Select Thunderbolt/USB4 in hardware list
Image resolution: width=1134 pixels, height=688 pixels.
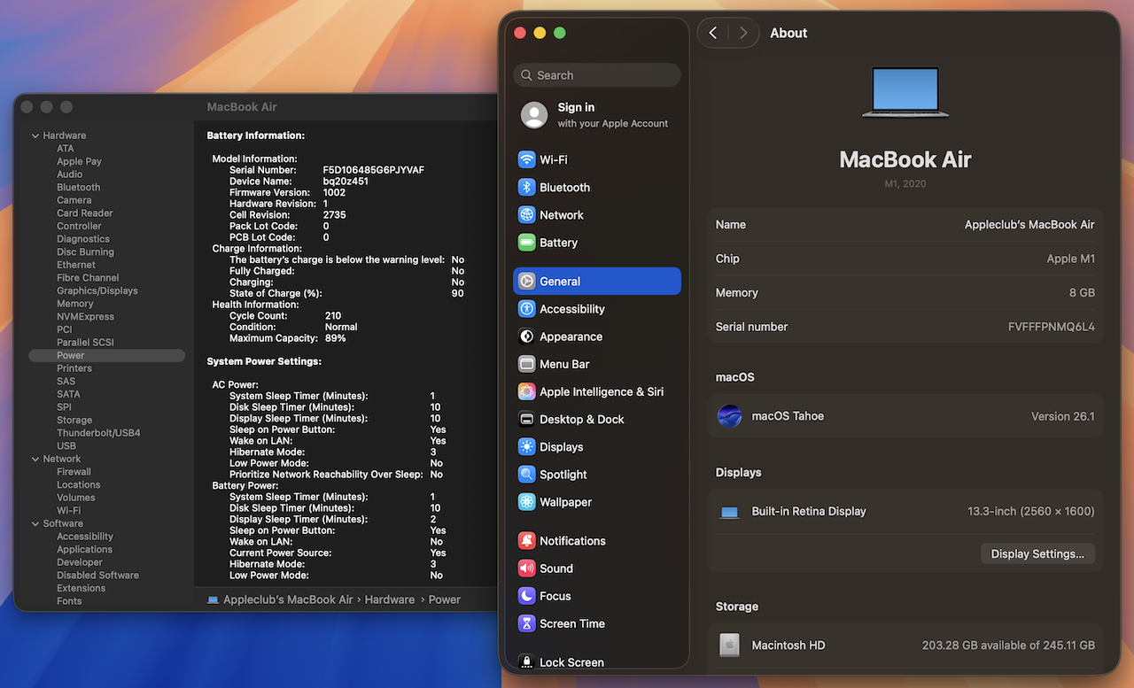click(98, 433)
